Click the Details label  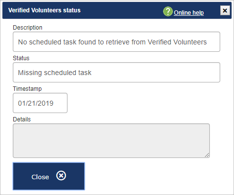pos(22,119)
